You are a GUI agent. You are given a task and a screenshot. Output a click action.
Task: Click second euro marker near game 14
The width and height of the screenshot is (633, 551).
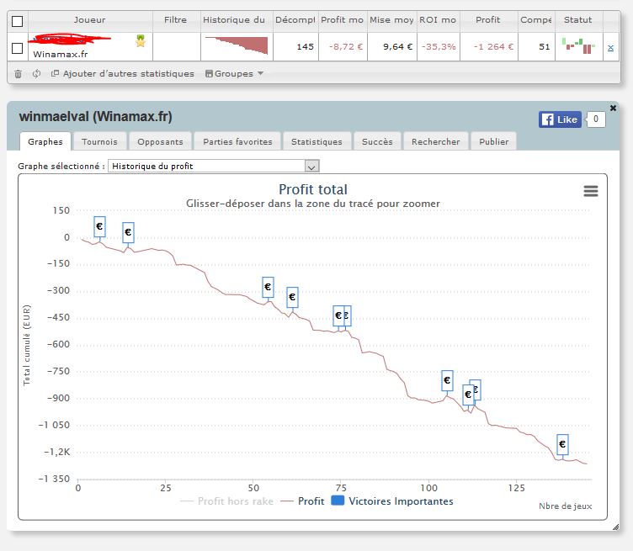pos(128,232)
